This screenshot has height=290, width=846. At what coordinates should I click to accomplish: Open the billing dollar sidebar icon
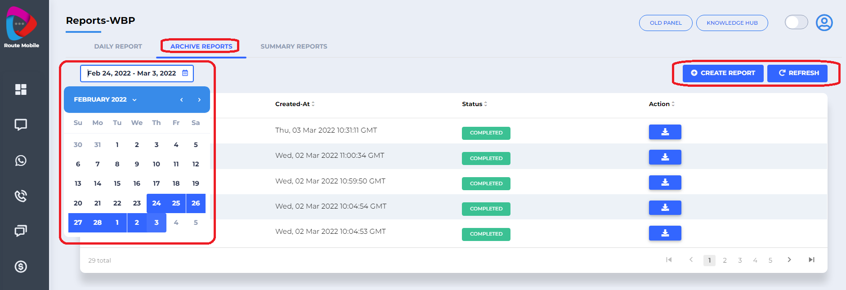pyautogui.click(x=21, y=267)
